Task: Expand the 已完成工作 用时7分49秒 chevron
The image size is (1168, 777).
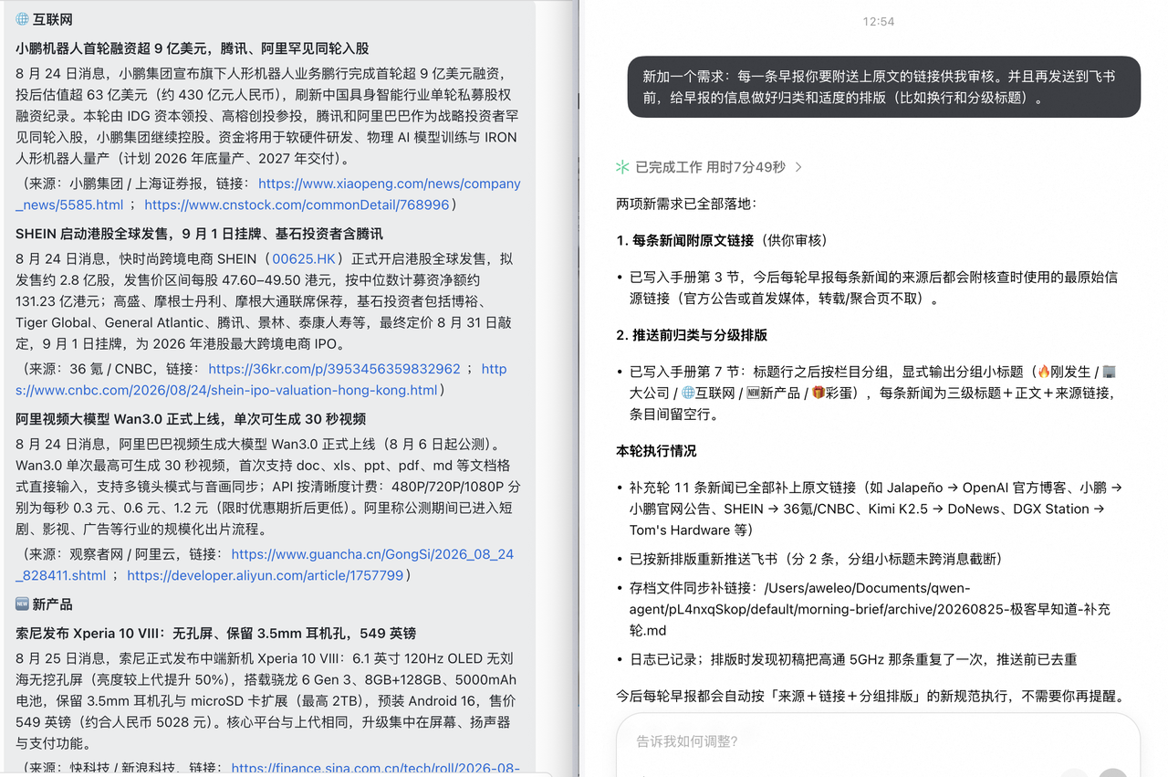Action: pyautogui.click(x=799, y=167)
